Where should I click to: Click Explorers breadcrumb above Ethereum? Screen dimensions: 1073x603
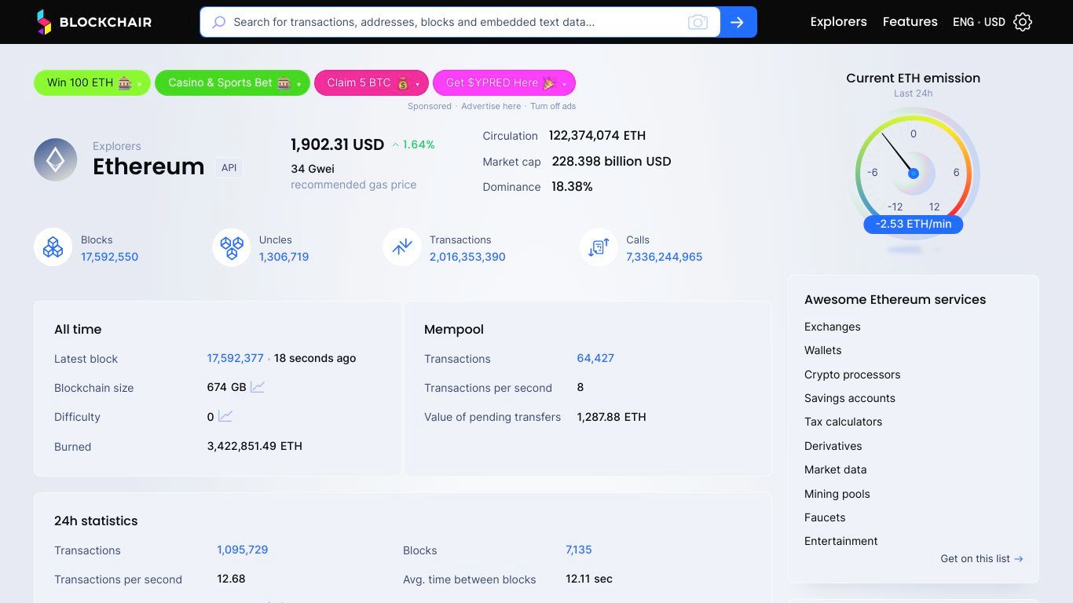click(x=117, y=146)
